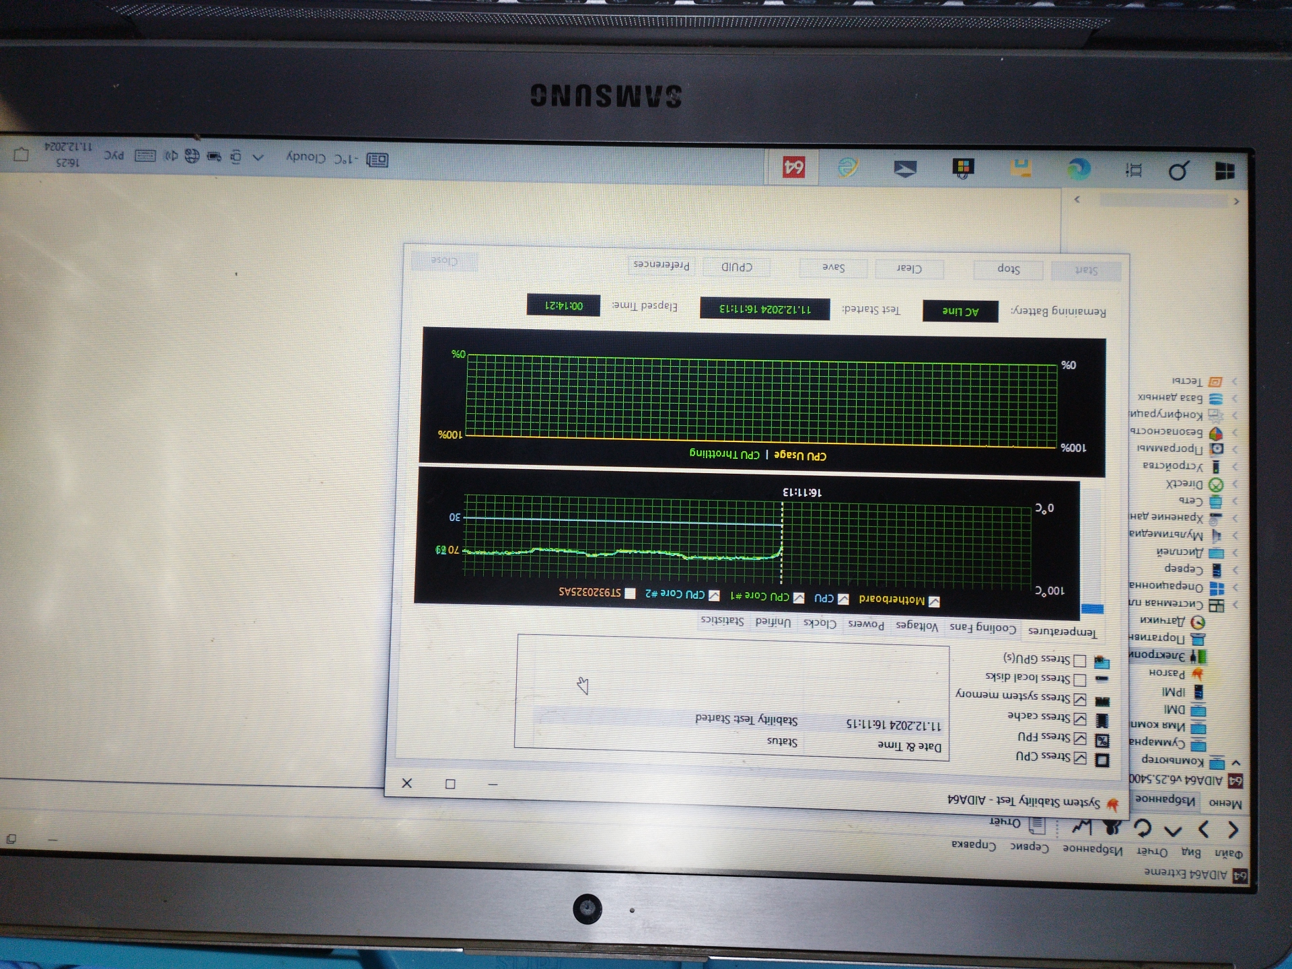The image size is (1292, 969).
Task: Expand the Системная плата tree node
Action: 1235,605
